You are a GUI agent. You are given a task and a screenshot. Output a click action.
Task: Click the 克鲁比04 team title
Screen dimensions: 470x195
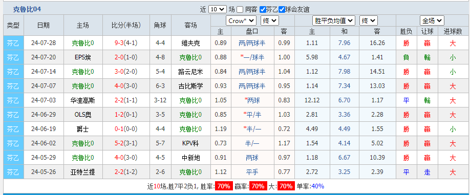click(x=27, y=9)
